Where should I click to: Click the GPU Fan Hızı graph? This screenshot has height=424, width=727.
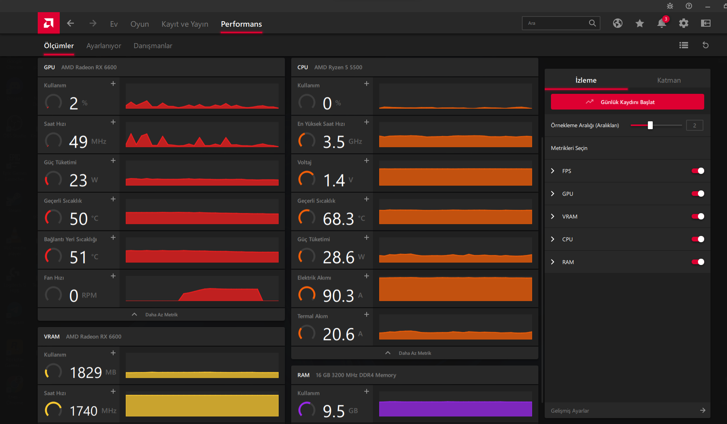(202, 289)
